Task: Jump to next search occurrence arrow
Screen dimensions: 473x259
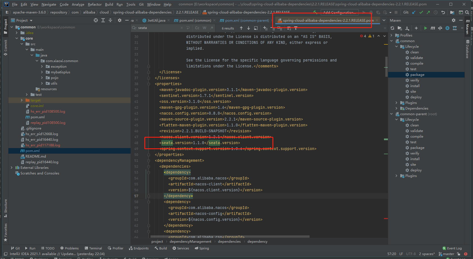Action: (x=249, y=28)
